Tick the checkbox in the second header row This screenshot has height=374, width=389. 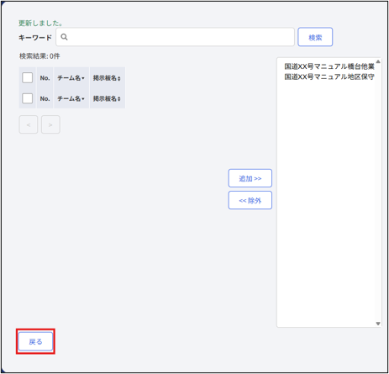tap(28, 98)
